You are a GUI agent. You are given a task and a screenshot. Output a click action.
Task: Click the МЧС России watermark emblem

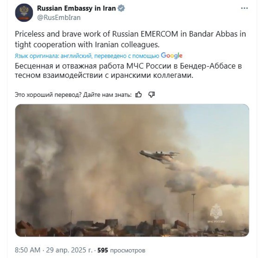point(216,214)
